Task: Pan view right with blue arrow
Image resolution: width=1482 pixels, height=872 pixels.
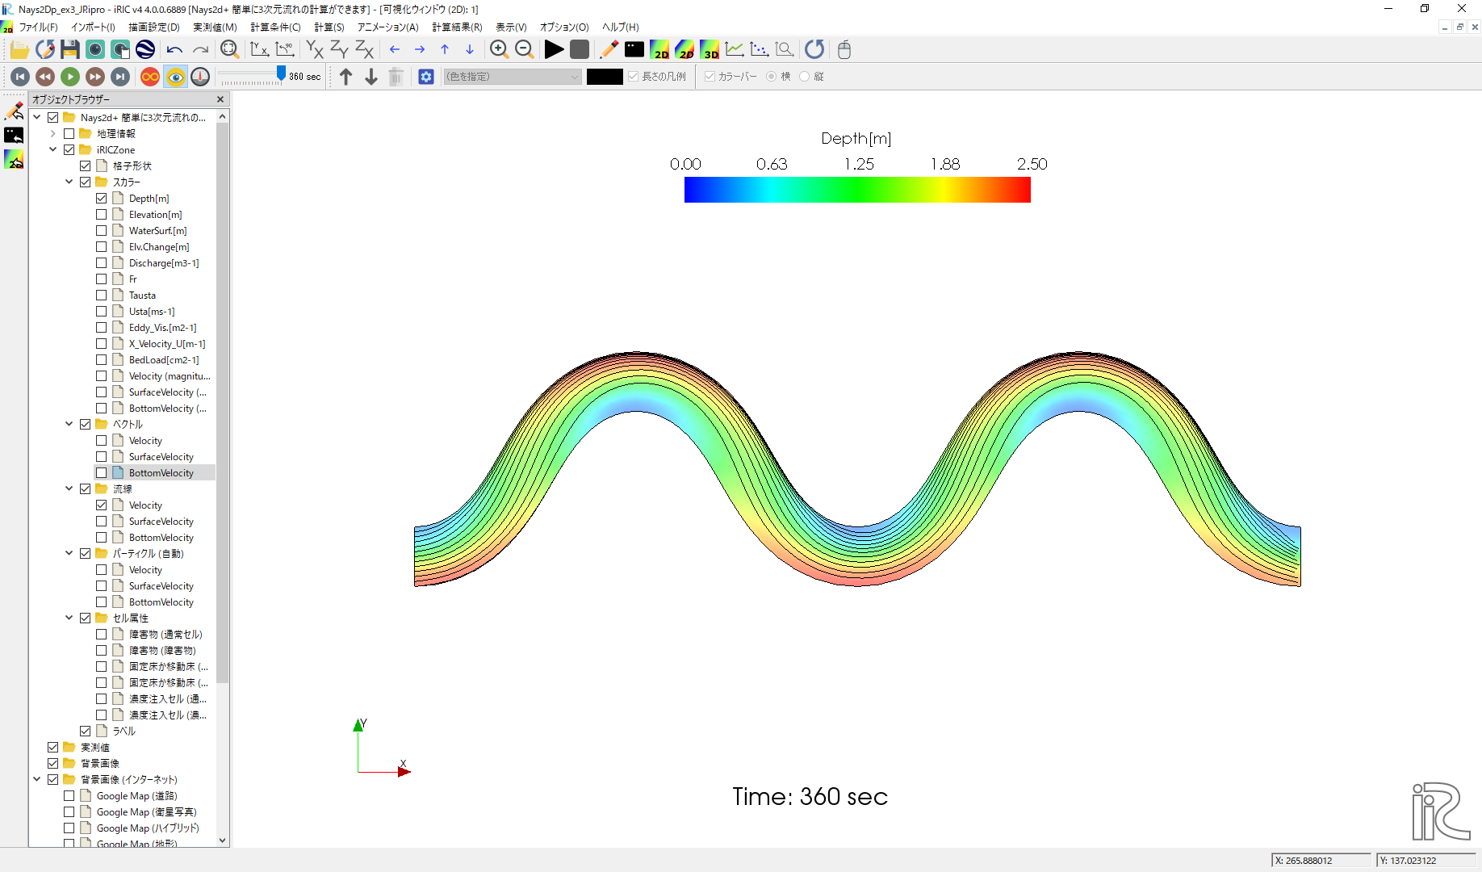Action: (420, 50)
